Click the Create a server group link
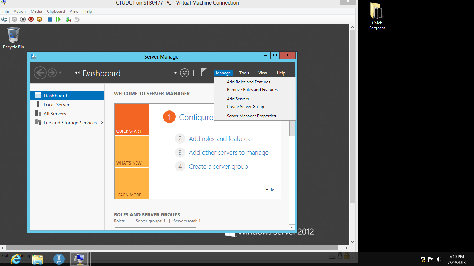The height and width of the screenshot is (266, 474). coord(218,167)
